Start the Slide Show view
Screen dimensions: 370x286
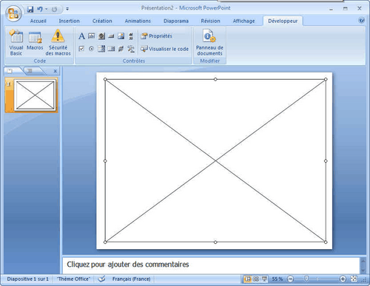tap(264, 279)
